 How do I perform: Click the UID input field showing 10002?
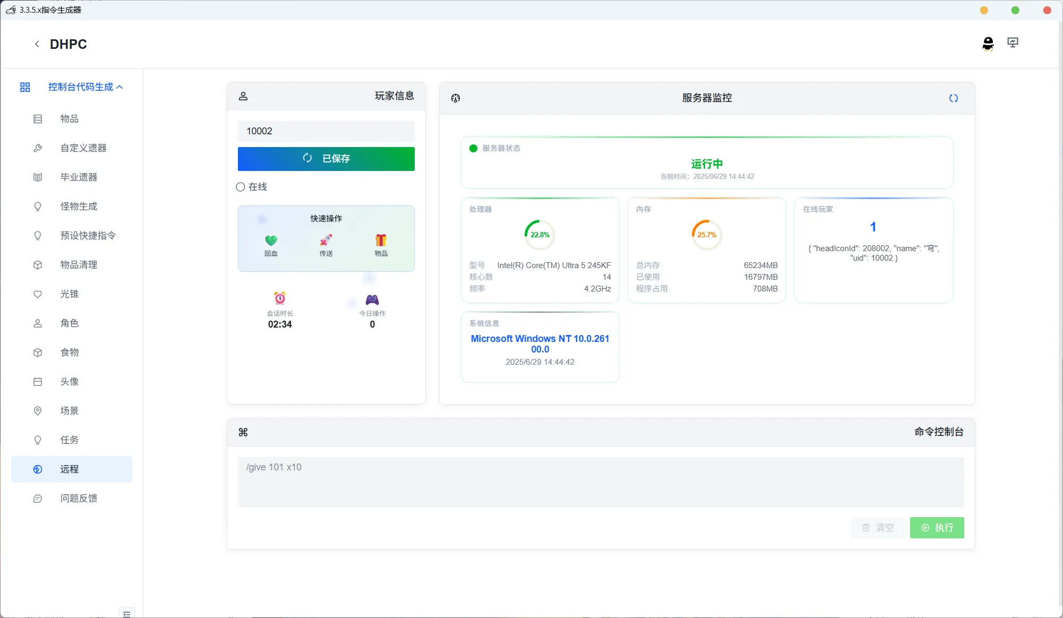(x=326, y=131)
